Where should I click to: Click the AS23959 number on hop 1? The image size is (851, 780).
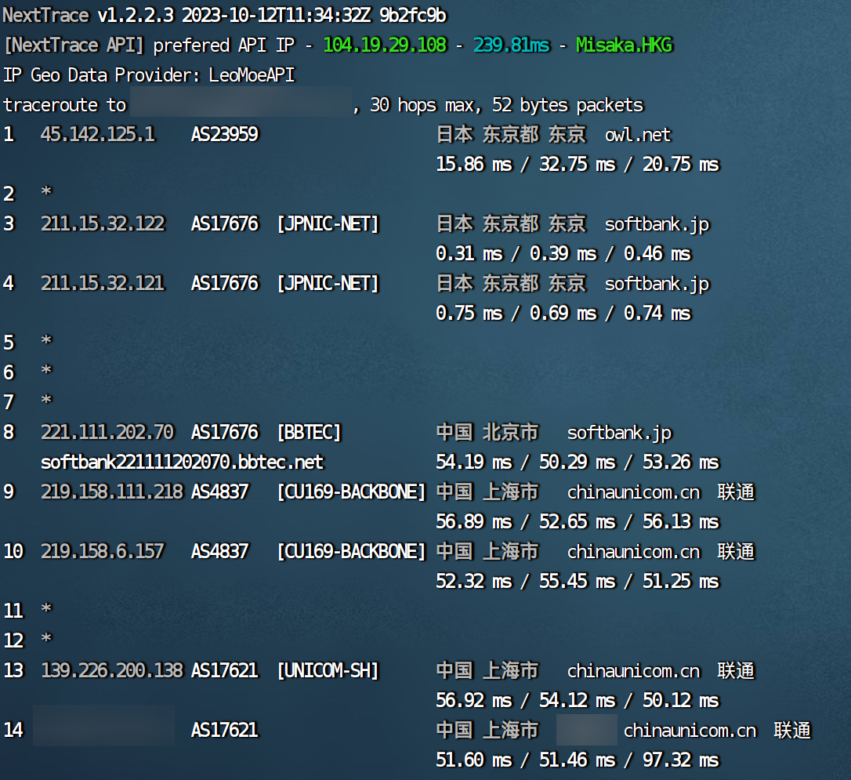coord(224,135)
